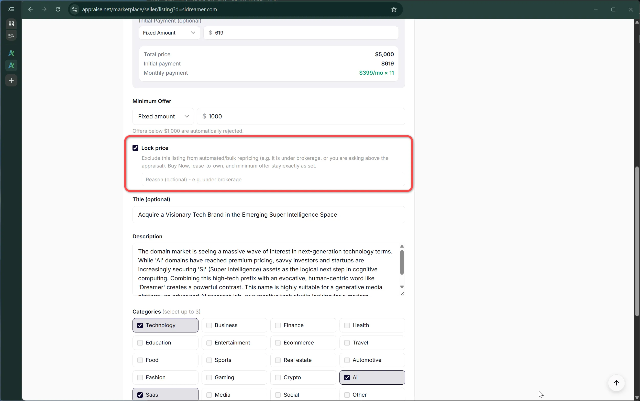The image size is (640, 401).
Task: Expand the Minimum Offer Fixed amount dropdown
Action: (163, 116)
